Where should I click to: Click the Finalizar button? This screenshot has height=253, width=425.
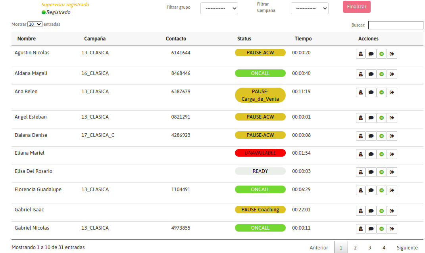(x=356, y=7)
